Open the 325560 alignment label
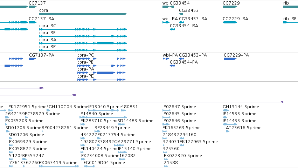 171,149
